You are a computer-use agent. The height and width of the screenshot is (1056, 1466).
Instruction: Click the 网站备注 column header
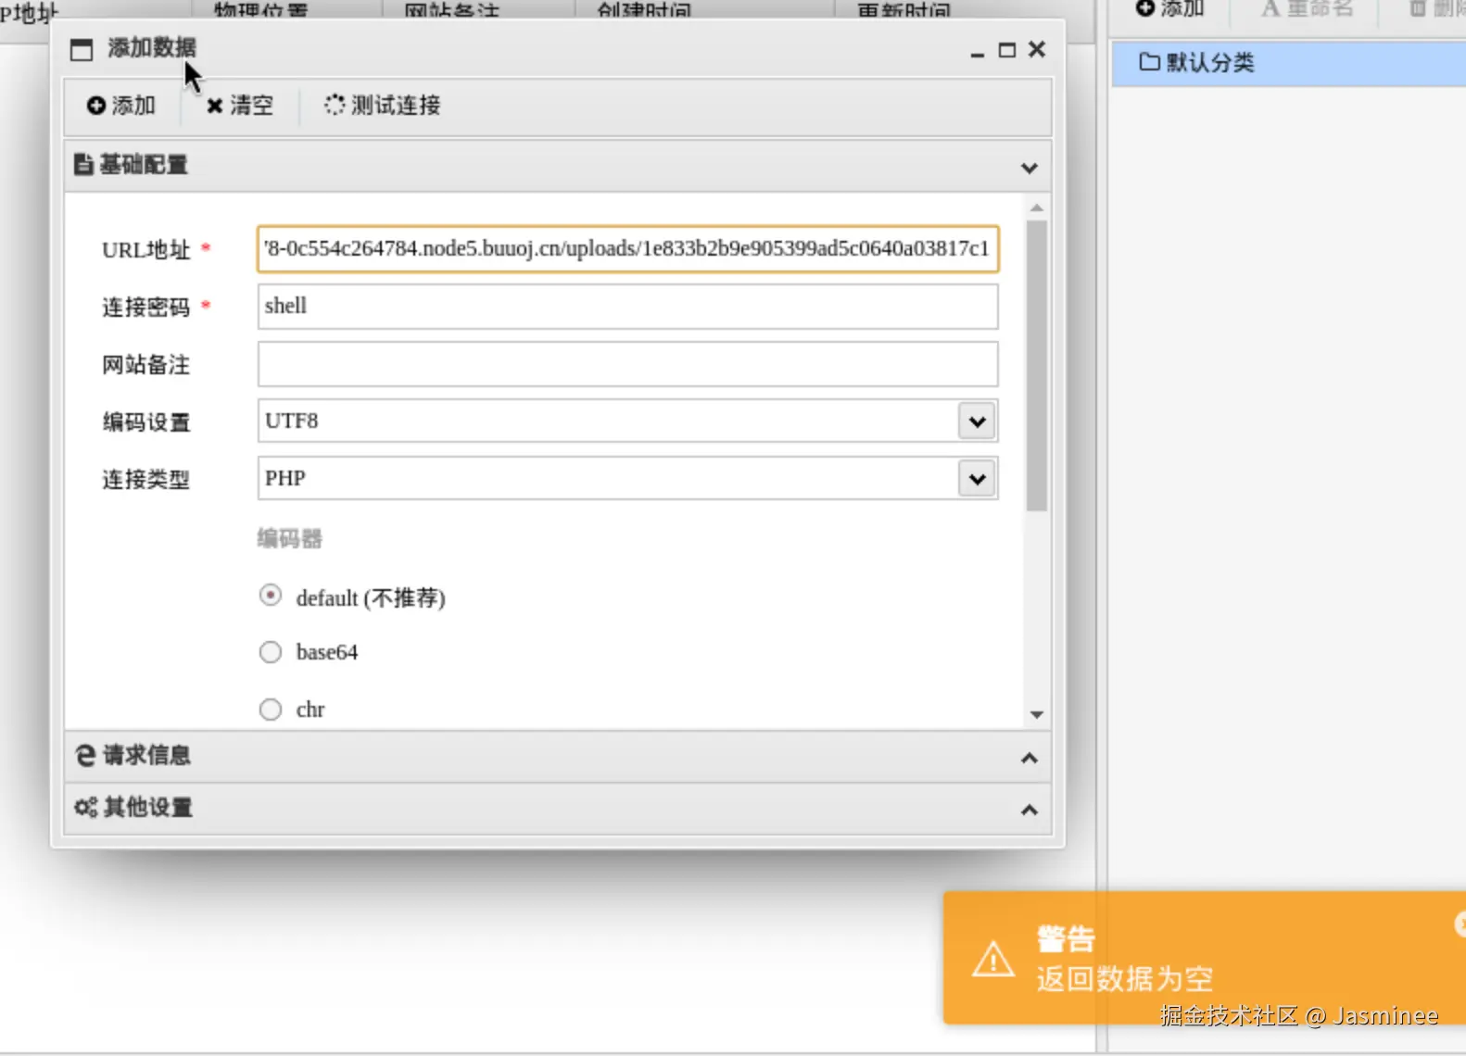point(452,10)
